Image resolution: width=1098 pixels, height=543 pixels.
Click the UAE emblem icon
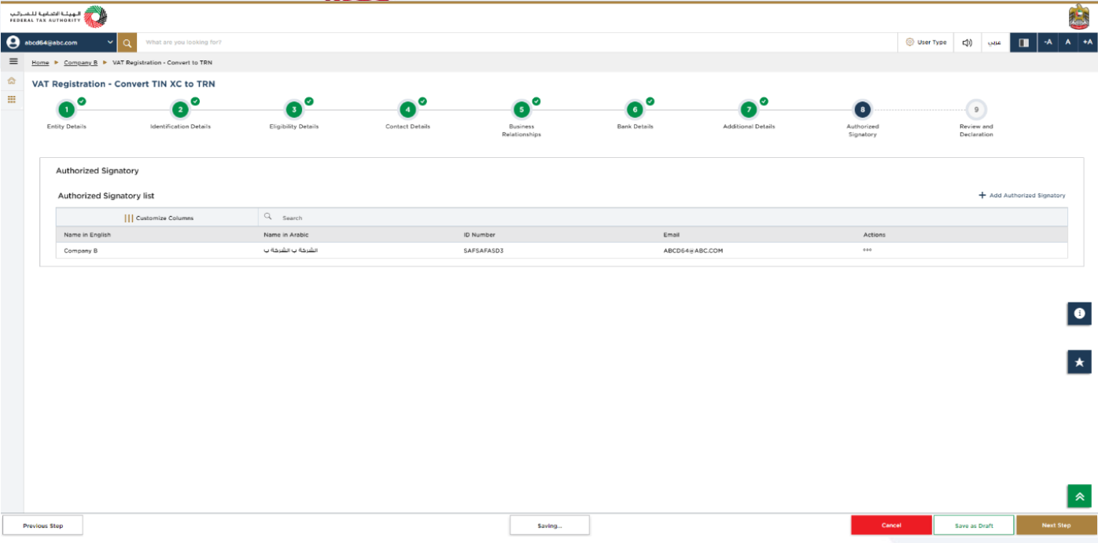pos(1079,16)
